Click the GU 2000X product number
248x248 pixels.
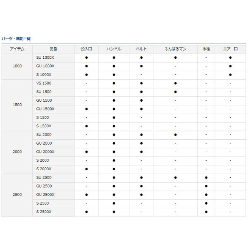[x=45, y=152]
